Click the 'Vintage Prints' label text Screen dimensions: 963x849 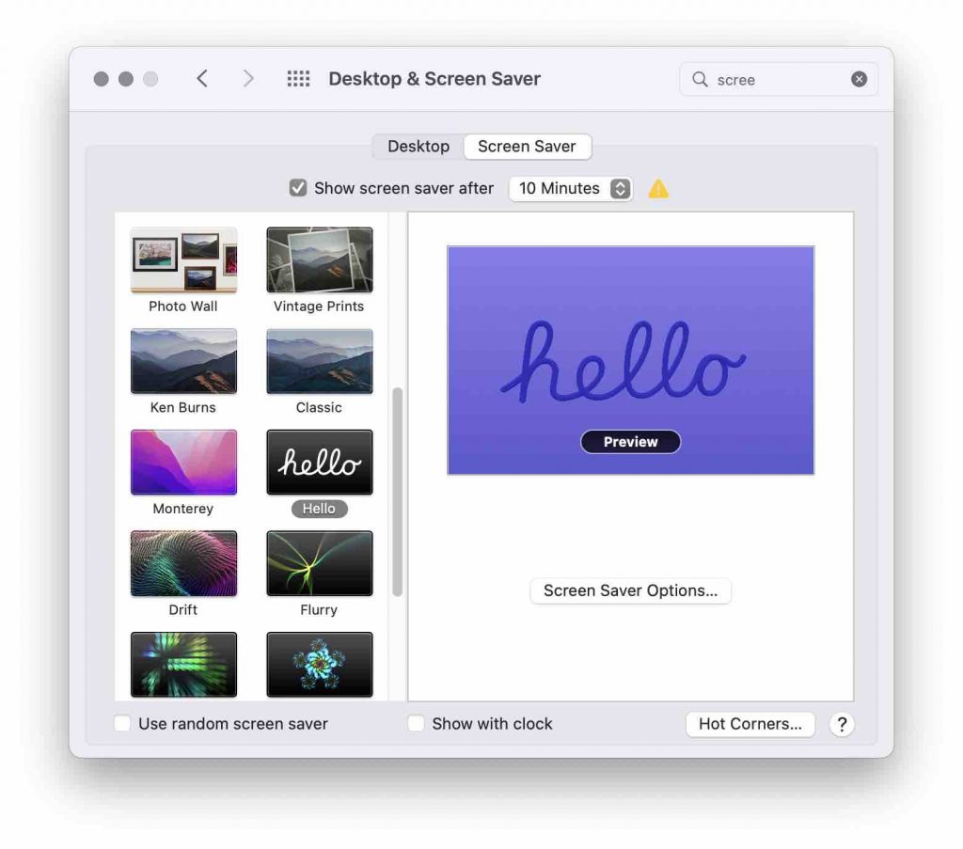(319, 307)
